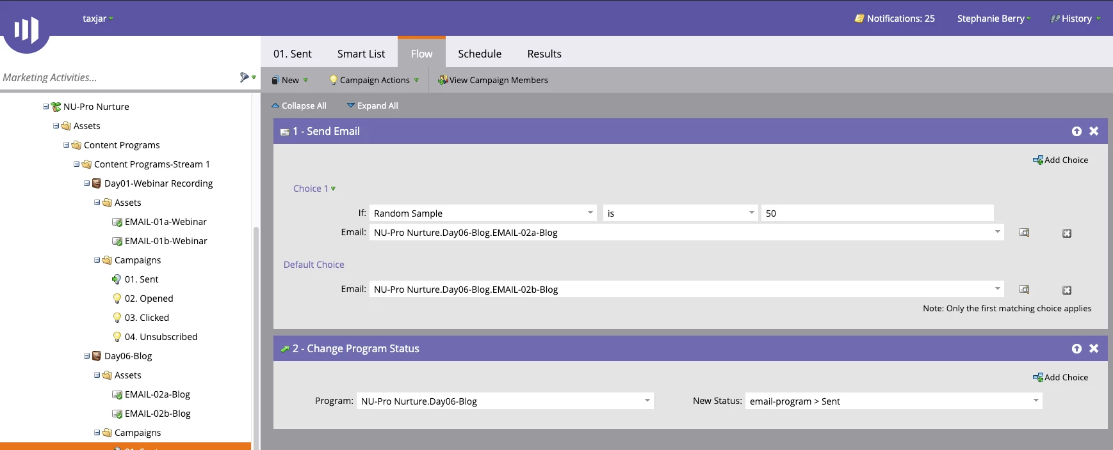Image resolution: width=1113 pixels, height=450 pixels.
Task: Select the Day06-Blog Campaigns folder
Action: click(x=138, y=433)
